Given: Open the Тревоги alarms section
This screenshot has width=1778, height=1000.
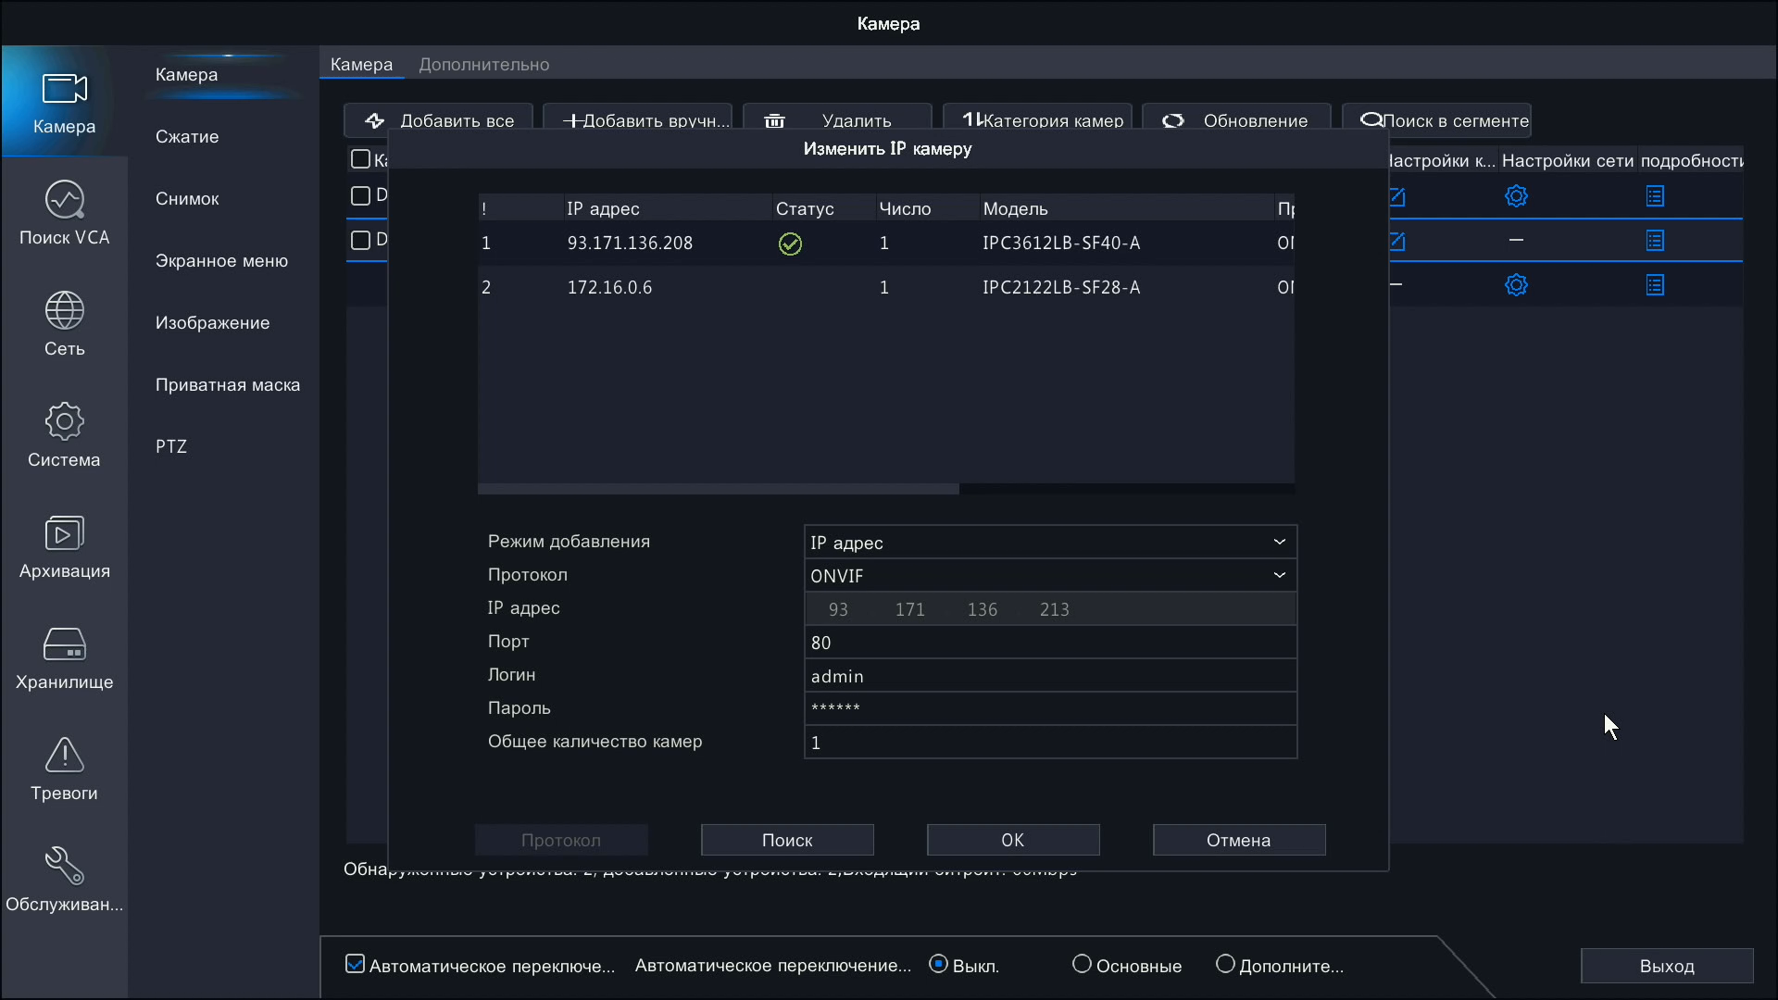Looking at the screenshot, I should point(64,769).
